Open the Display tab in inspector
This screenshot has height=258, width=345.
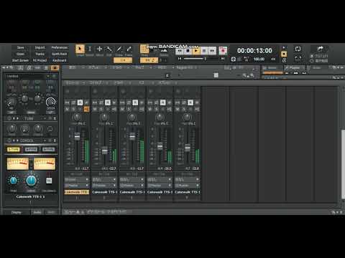point(17,212)
